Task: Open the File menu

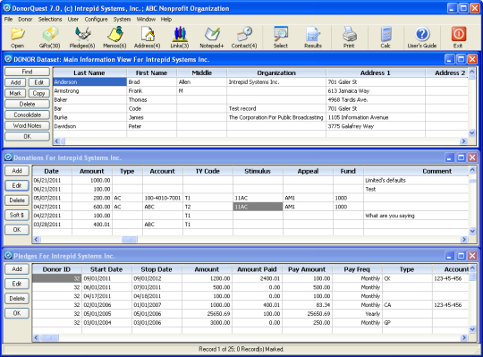Action: [8, 19]
